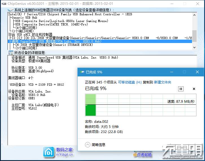Click the 主控厂商 VIA Labs(威锋电子) value

[x=43, y=105]
